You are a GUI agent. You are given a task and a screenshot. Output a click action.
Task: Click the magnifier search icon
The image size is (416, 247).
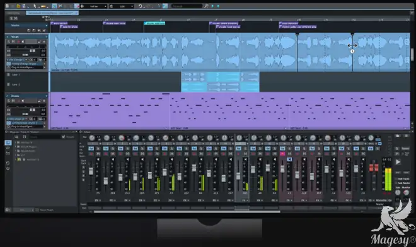point(206,6)
